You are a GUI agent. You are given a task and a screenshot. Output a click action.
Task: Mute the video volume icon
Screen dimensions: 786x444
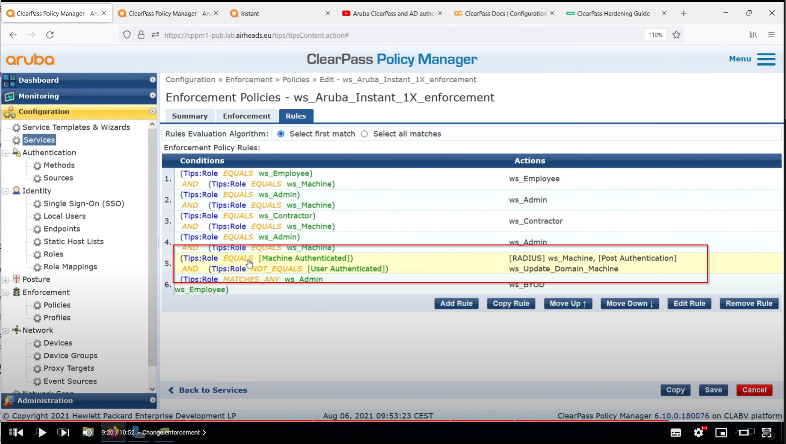pyautogui.click(x=87, y=432)
